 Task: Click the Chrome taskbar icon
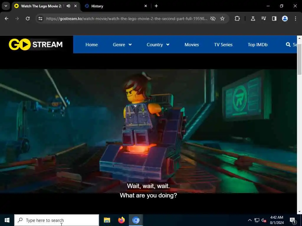136,220
